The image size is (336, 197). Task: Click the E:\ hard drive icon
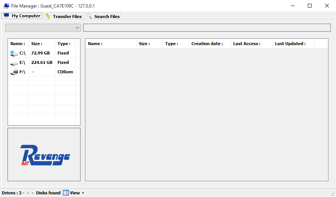[14, 64]
